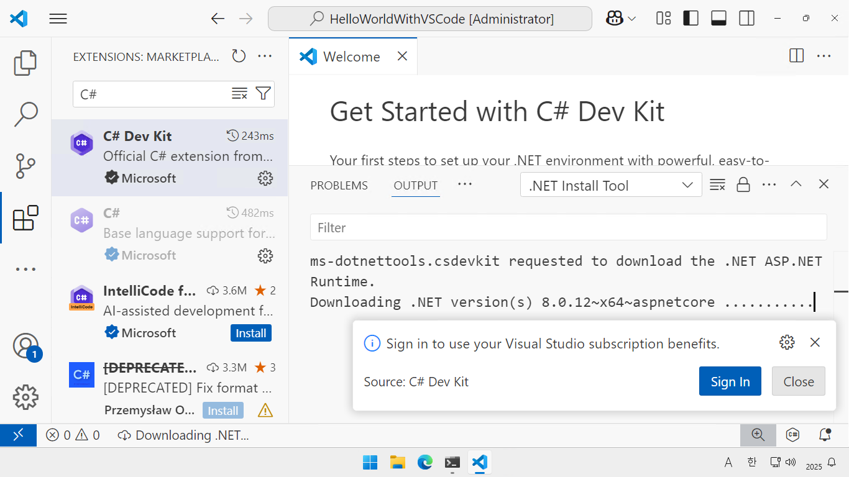849x477 pixels.
Task: Toggle the Primary Side Bar visibility
Action: coord(690,18)
